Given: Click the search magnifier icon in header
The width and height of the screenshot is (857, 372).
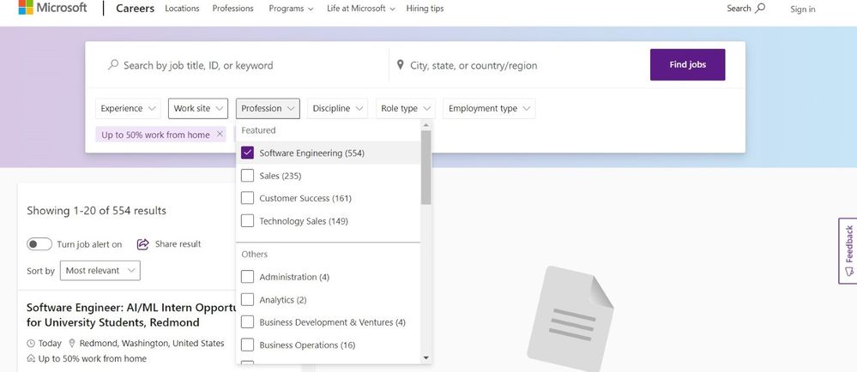Looking at the screenshot, I should pyautogui.click(x=760, y=9).
